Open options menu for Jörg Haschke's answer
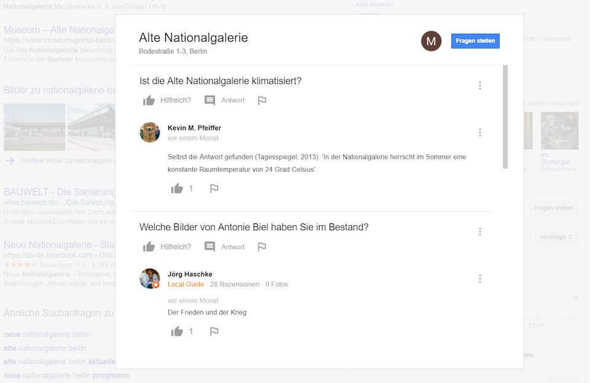 pyautogui.click(x=480, y=279)
